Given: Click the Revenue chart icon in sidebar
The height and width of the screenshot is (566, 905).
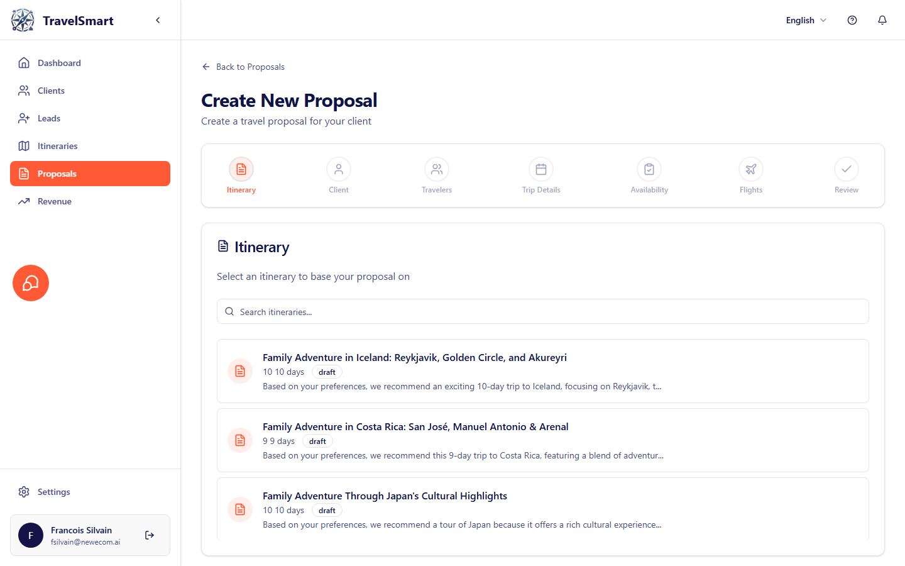Looking at the screenshot, I should point(24,201).
